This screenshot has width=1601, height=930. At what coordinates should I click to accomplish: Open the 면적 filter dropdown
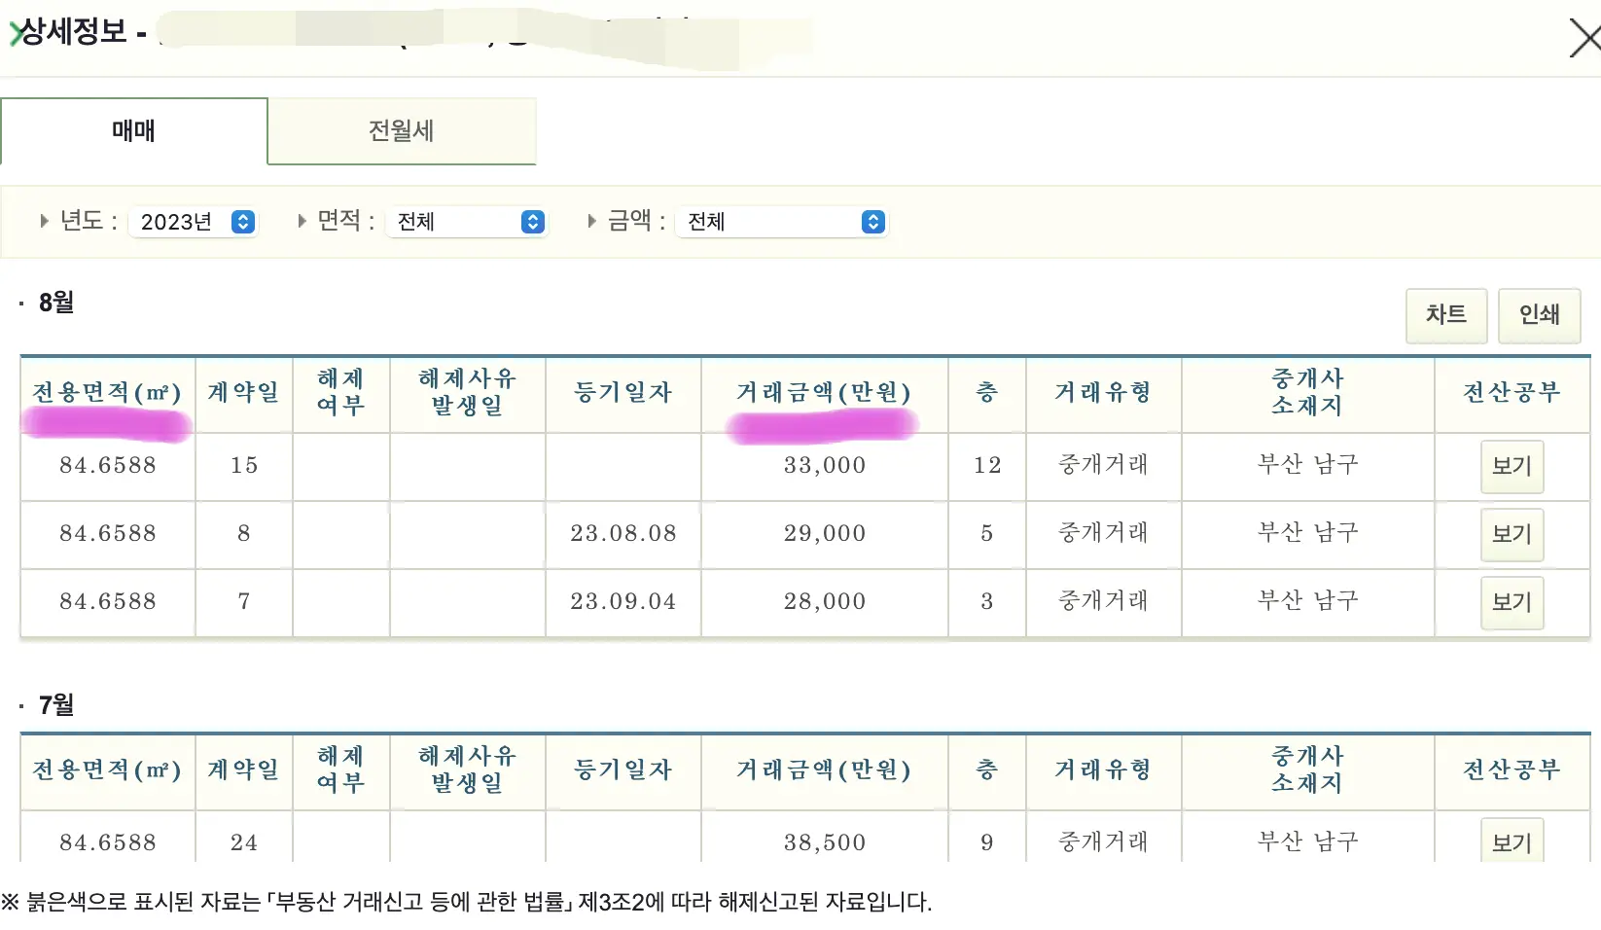click(x=466, y=221)
